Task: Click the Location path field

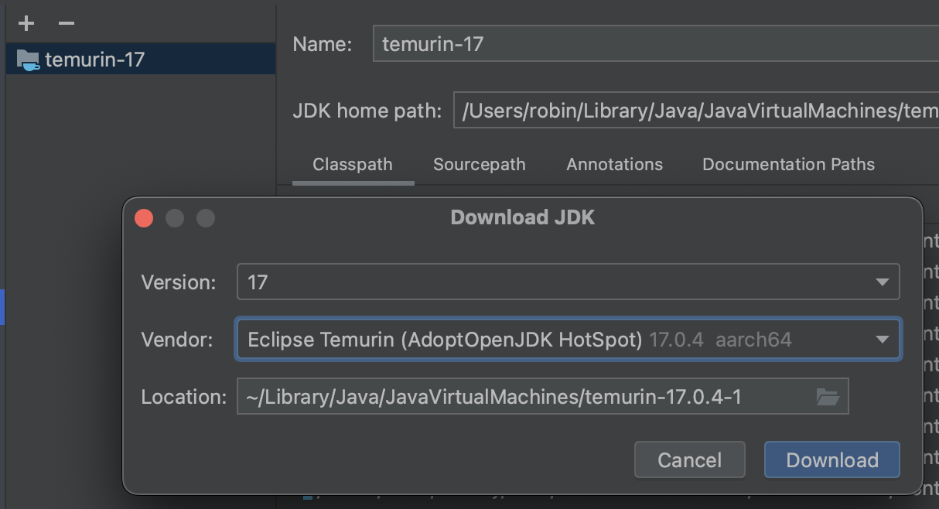Action: tap(543, 396)
